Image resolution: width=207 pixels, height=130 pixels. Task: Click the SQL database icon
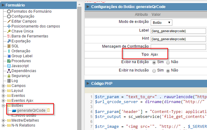(9, 46)
